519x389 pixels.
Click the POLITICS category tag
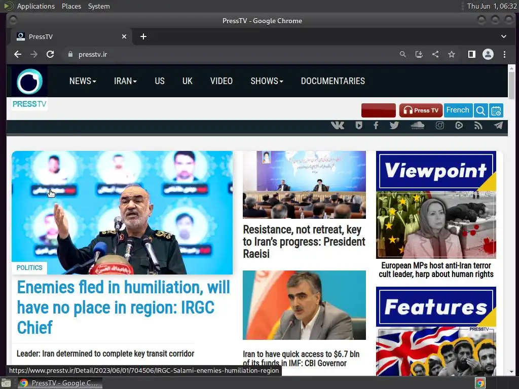pos(29,267)
